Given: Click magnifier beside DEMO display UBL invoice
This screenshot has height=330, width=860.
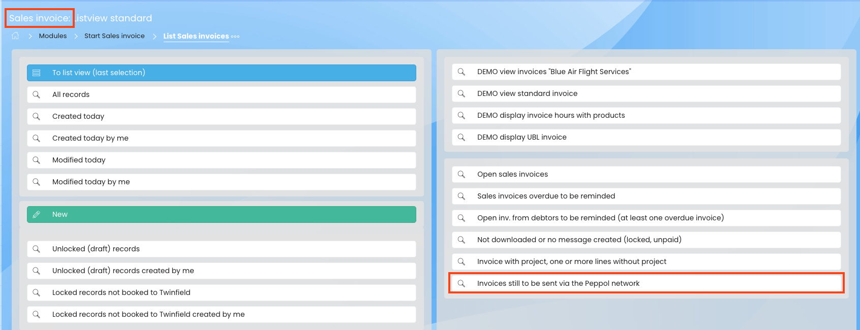Looking at the screenshot, I should [462, 137].
